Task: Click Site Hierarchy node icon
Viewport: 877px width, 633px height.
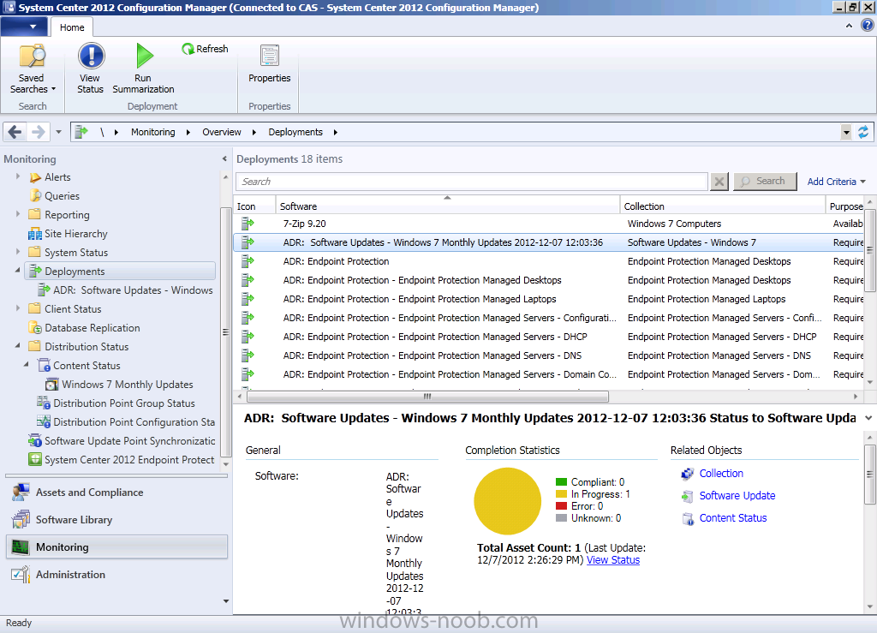Action: (34, 234)
